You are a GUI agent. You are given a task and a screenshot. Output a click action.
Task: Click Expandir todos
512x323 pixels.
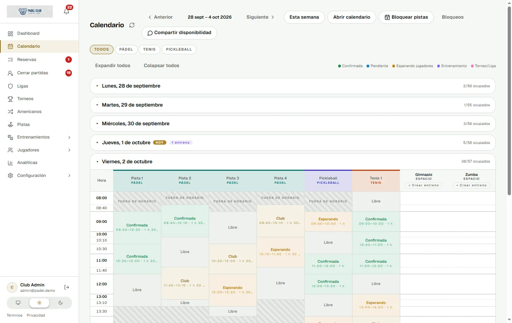pos(113,66)
